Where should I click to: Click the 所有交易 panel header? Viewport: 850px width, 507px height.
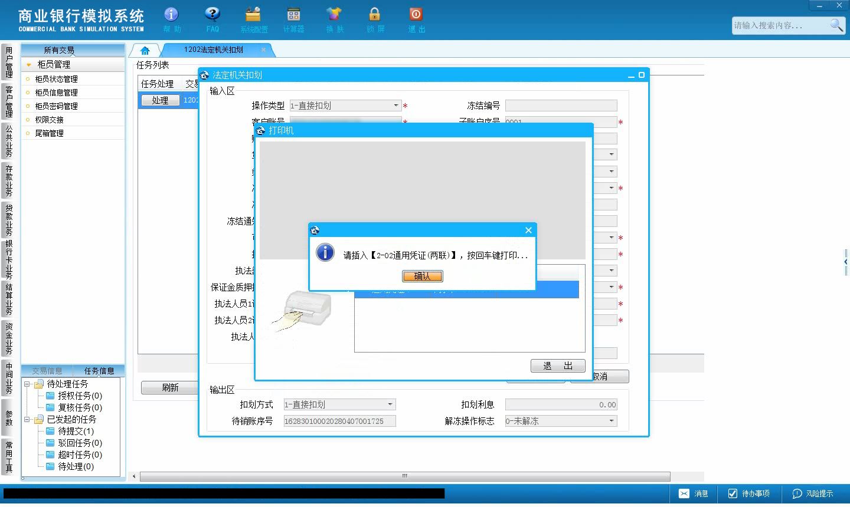pyautogui.click(x=73, y=50)
